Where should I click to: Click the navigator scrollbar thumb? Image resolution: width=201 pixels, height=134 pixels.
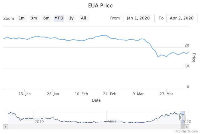coord(182,126)
